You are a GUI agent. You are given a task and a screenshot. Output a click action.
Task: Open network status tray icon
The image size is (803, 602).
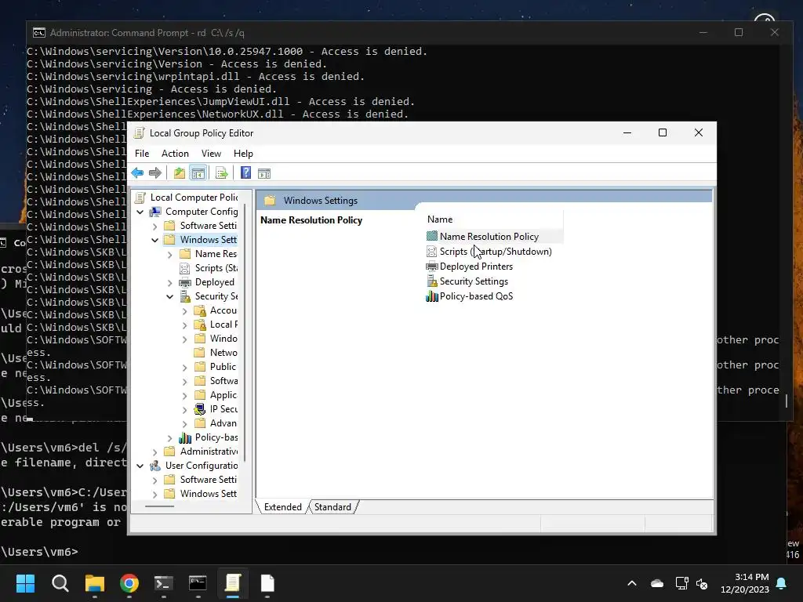tap(681, 583)
